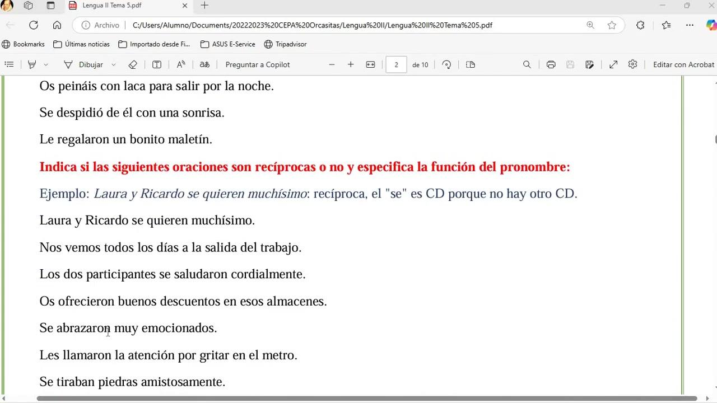Open the PDF search magnifier
Screen dimensions: 717x403
point(527,65)
